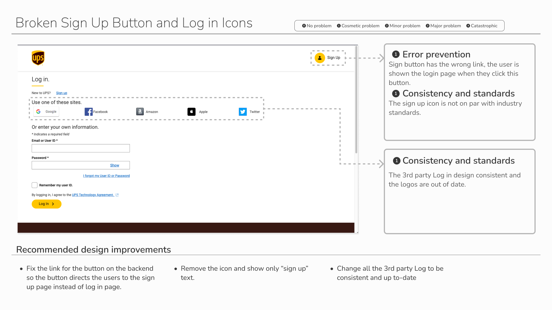Show the password text
The height and width of the screenshot is (310, 552).
coord(114,165)
